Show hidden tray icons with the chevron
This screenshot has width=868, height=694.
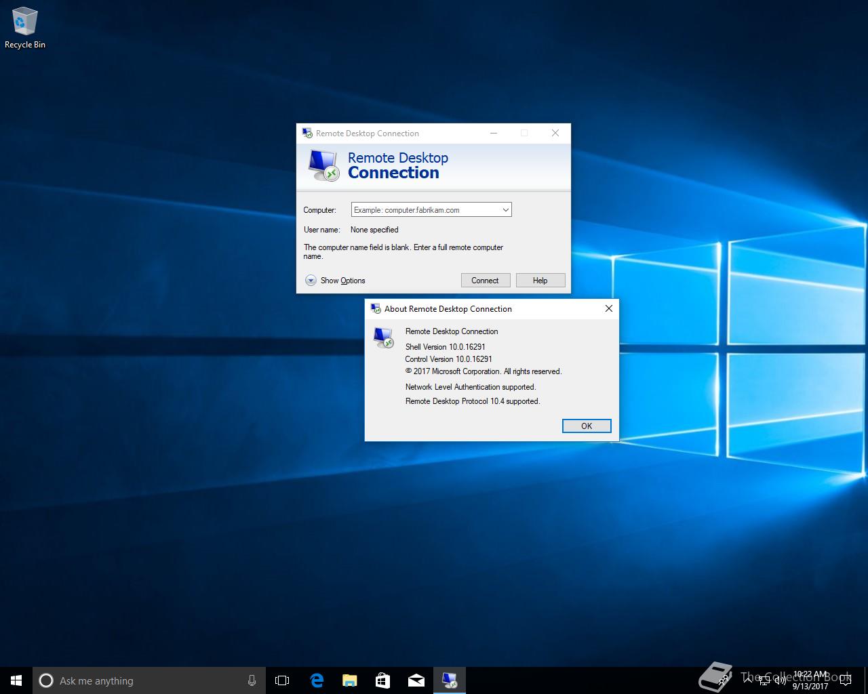pyautogui.click(x=747, y=680)
